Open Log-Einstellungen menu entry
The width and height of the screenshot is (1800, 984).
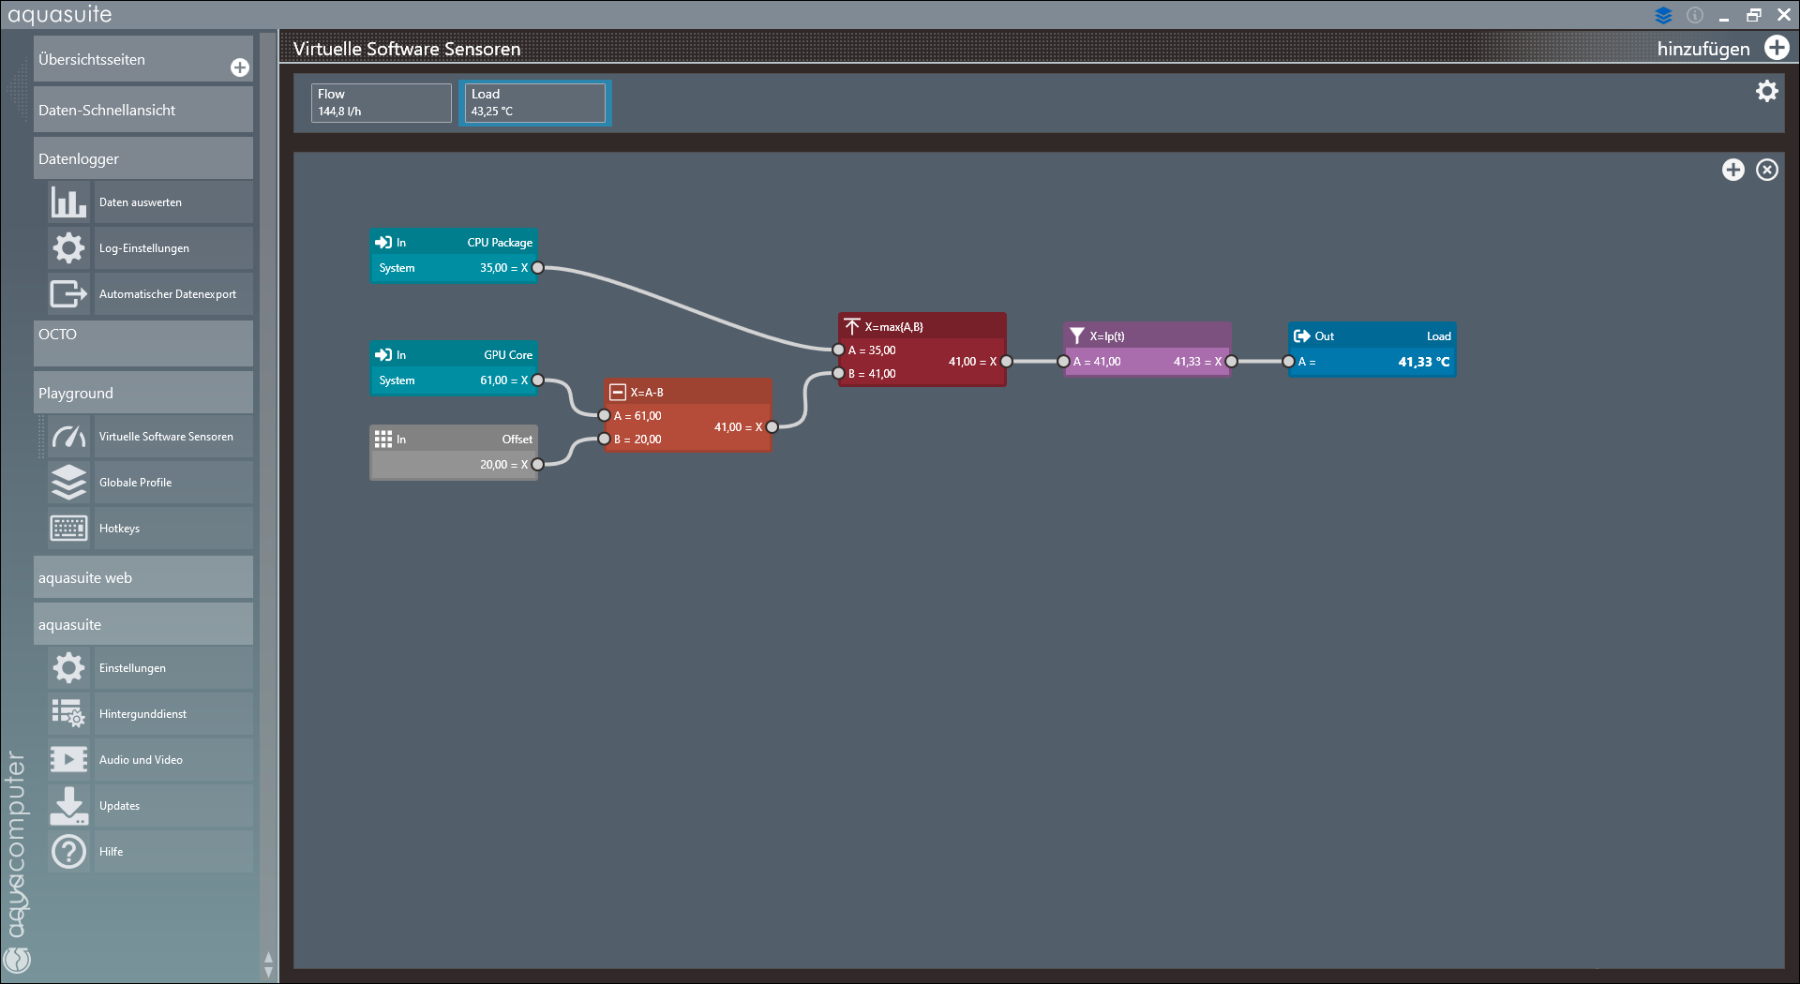(x=173, y=248)
